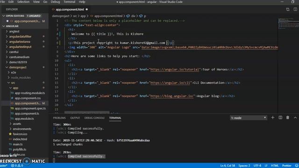Select the Terminal panel tab
This screenshot has width=299, height=168.
click(115, 118)
